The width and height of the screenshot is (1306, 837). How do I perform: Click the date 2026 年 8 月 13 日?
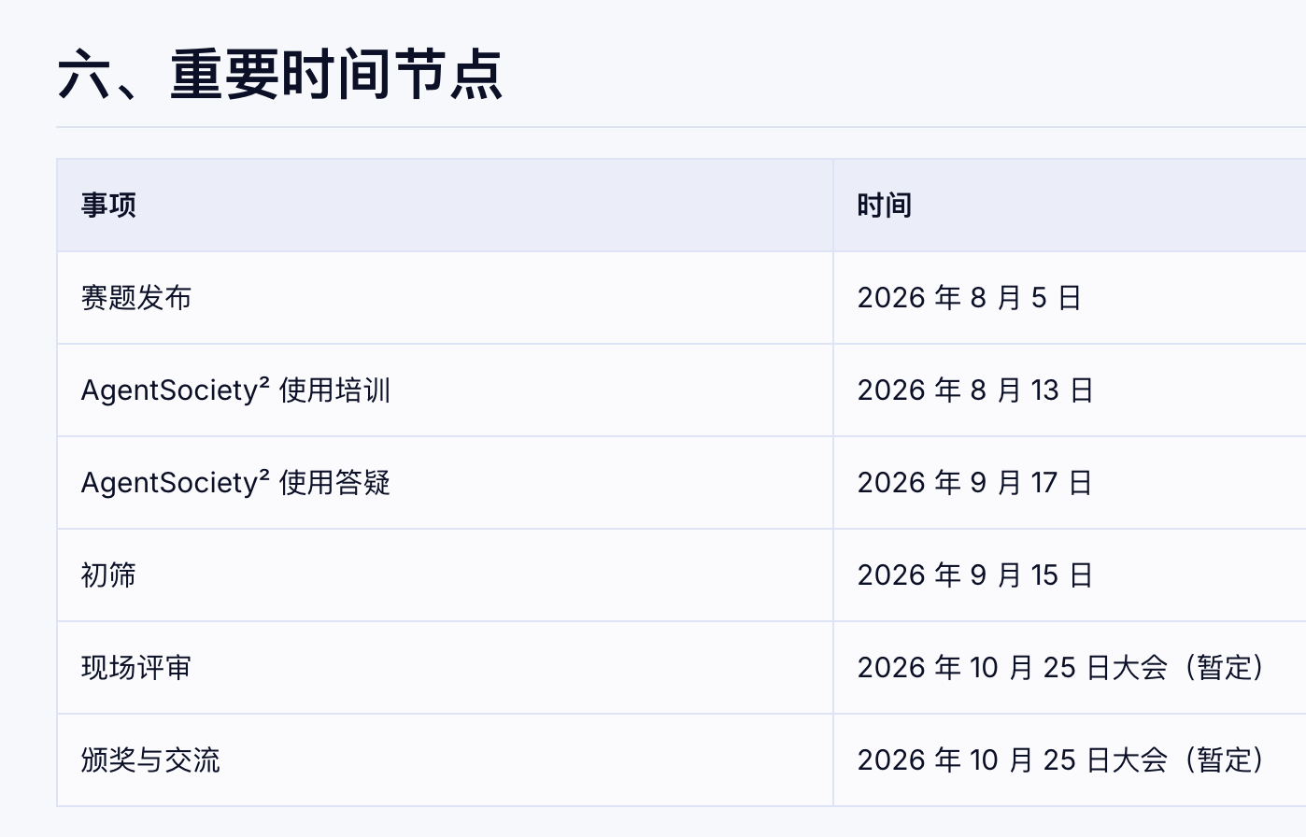coord(975,390)
